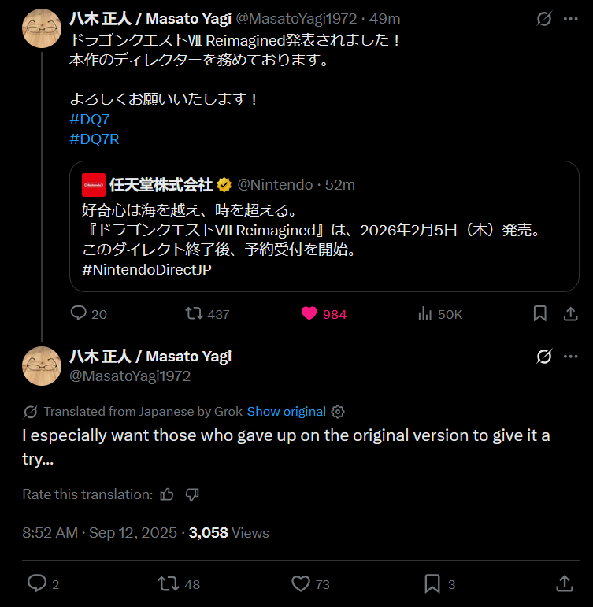Open Masato Yagi's profile avatar in reply
The image size is (593, 607).
(x=42, y=365)
